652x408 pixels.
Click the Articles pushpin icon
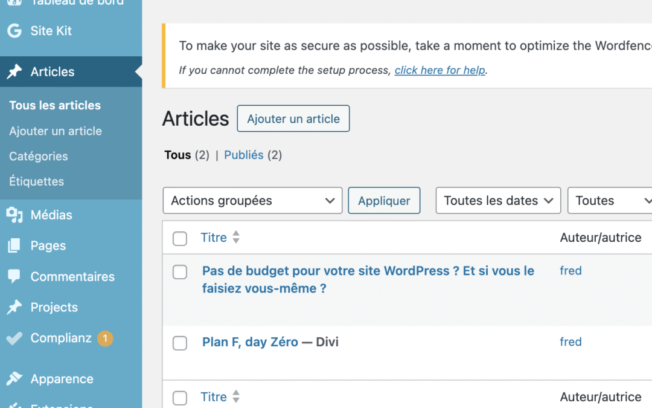(14, 71)
